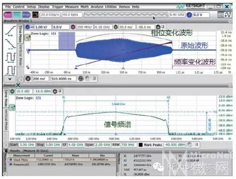Image resolution: width=236 pixels, height=179 pixels.
Task: Close the Spectral window X icon
Action: tap(18, 85)
